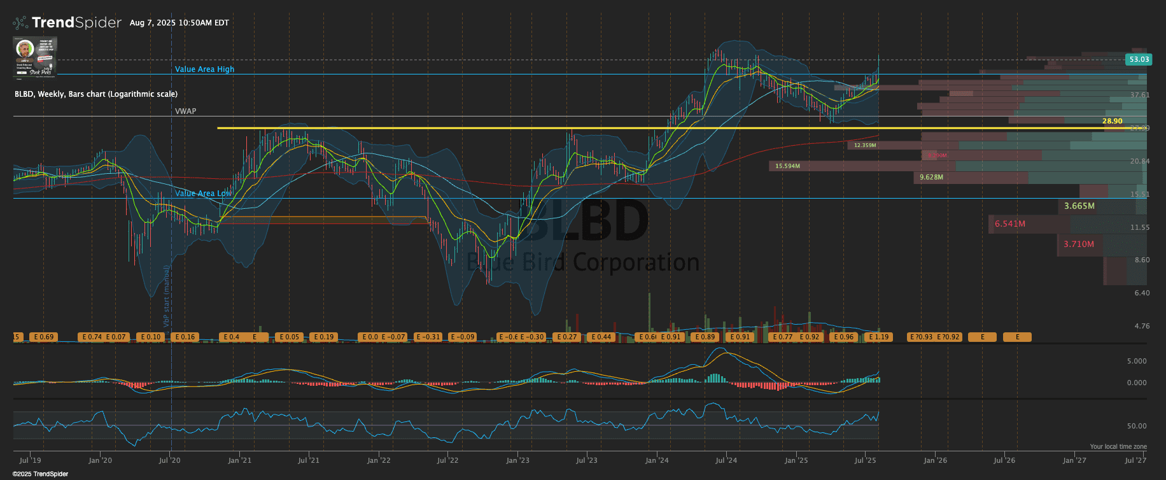Select the E -0.07 earnings marker
Image resolution: width=1166 pixels, height=480 pixels.
393,337
